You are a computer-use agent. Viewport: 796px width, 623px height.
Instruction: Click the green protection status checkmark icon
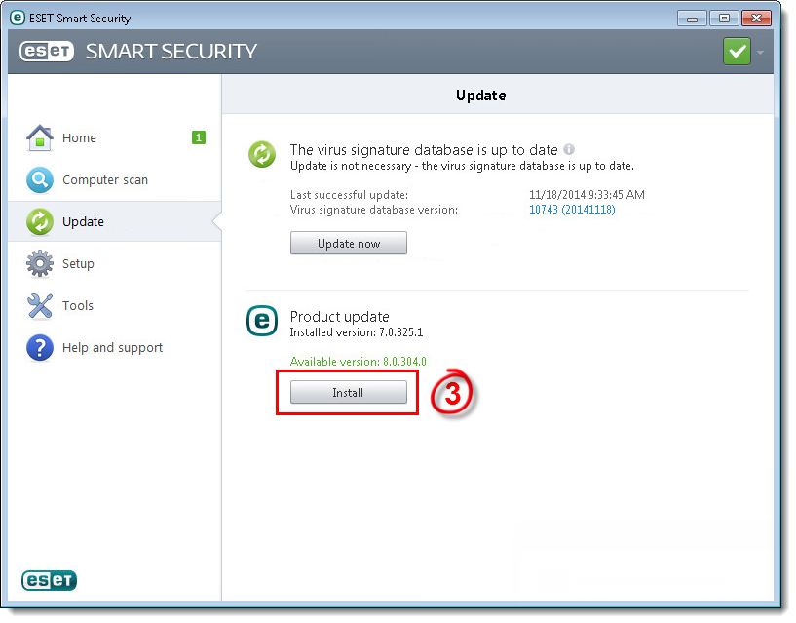[x=737, y=52]
